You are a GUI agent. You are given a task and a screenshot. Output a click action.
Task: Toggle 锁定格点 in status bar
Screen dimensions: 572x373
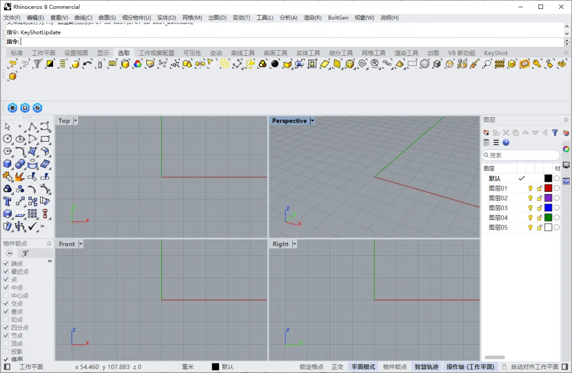(x=312, y=367)
